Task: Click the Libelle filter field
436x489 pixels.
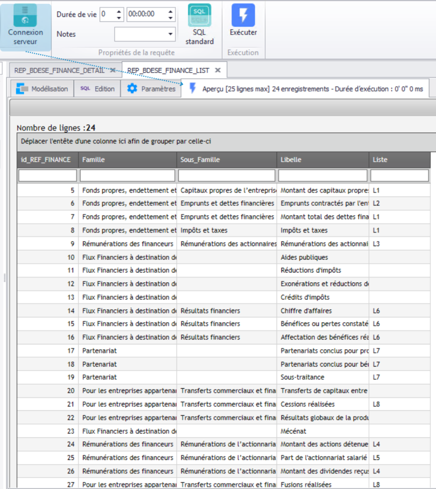Action: tap(323, 176)
